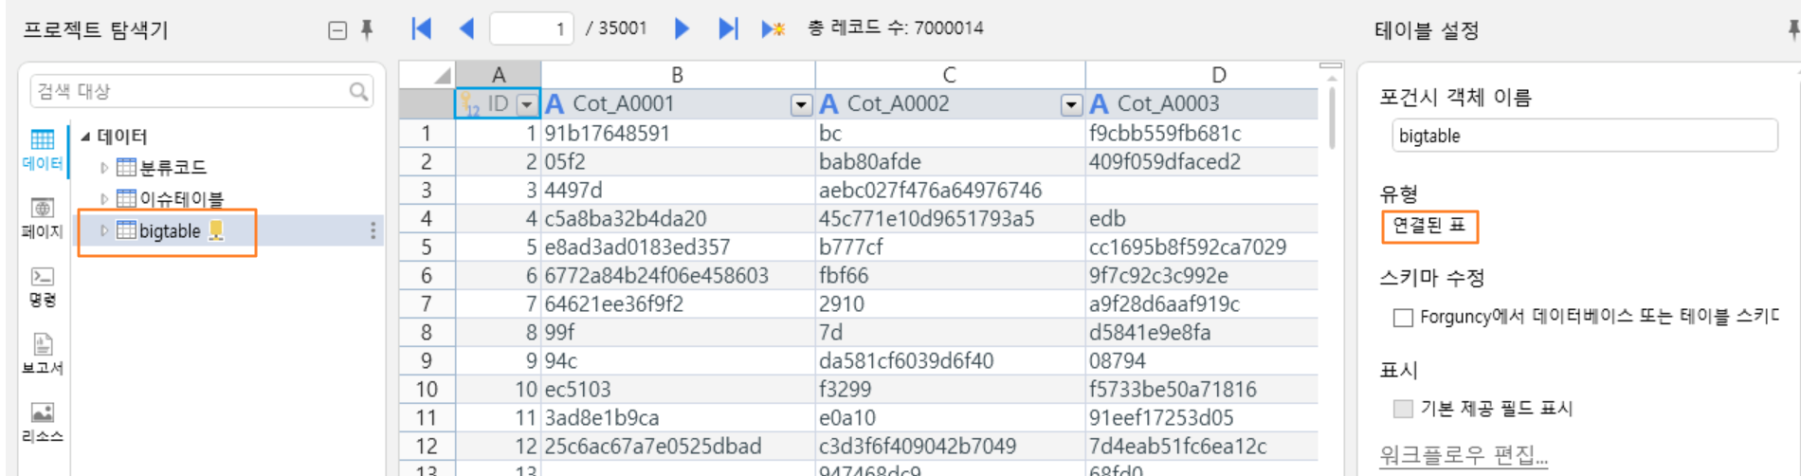Click the page number input field
The width and height of the screenshot is (1801, 476).
coord(532,28)
